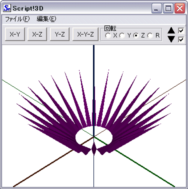Select Y rotation radio button
188x189 pixels.
[x=122, y=35]
